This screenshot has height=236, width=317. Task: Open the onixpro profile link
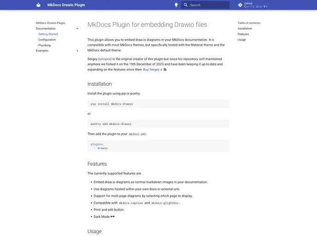click(105, 59)
